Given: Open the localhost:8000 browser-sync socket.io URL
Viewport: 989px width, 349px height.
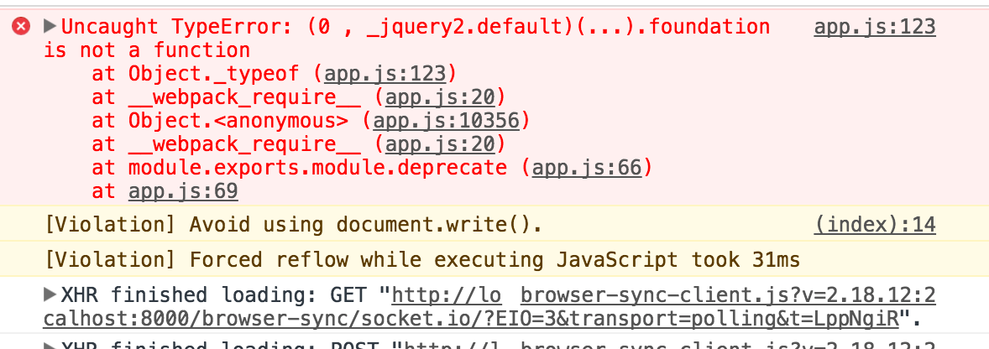Looking at the screenshot, I should (x=470, y=319).
